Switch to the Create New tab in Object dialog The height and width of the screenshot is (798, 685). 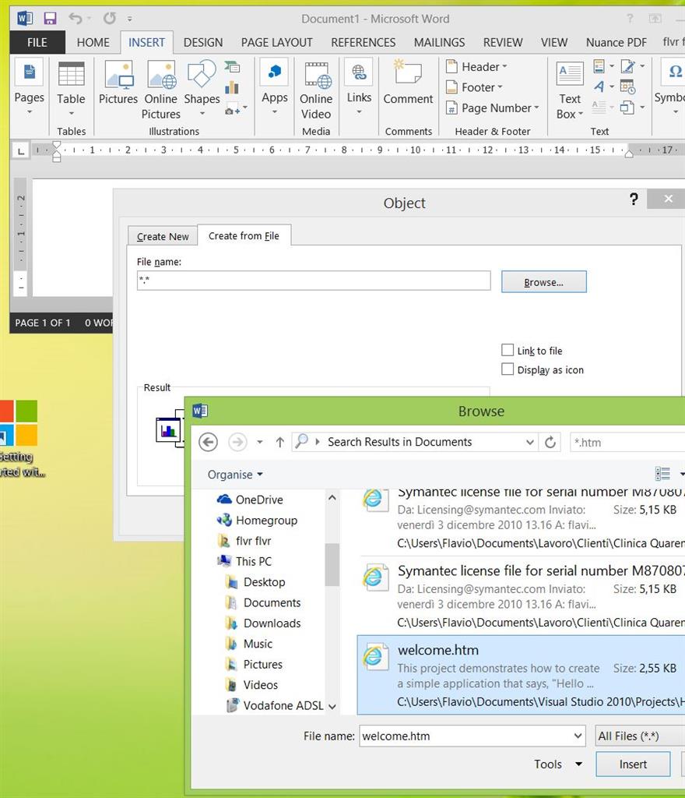(x=163, y=236)
